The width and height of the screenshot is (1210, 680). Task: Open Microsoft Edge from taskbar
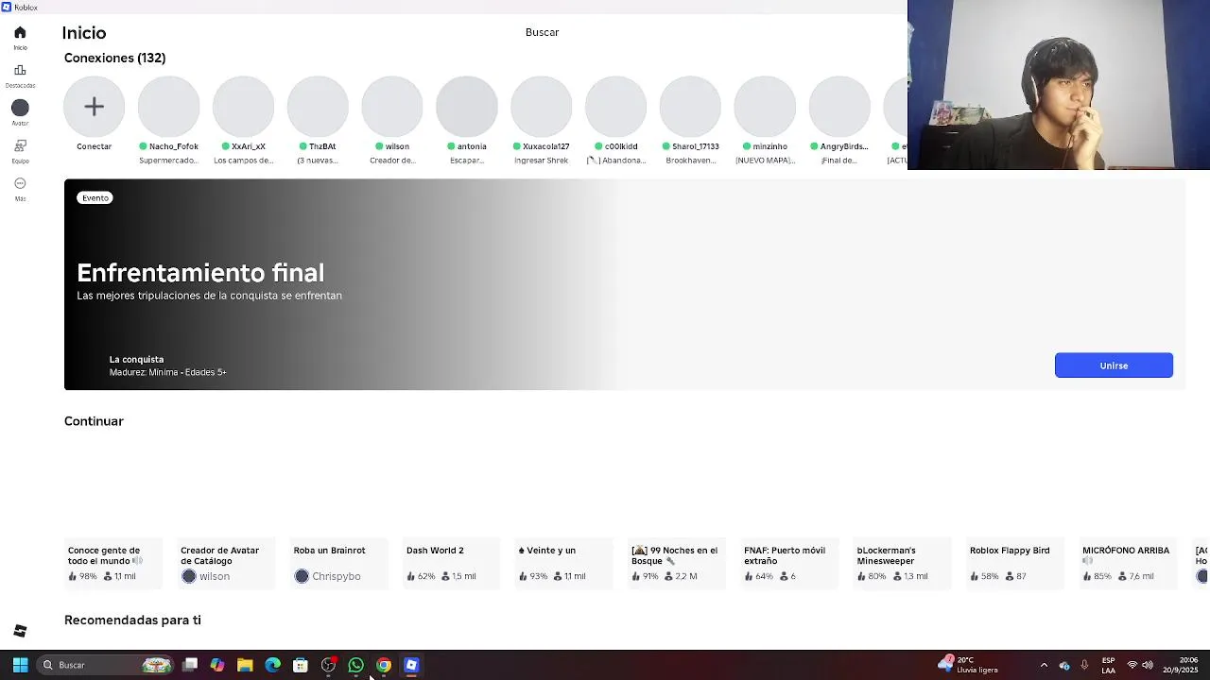click(x=272, y=665)
